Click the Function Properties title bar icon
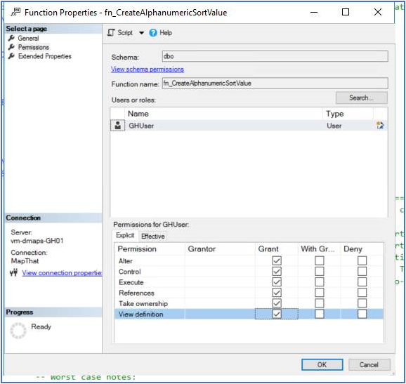 point(15,12)
